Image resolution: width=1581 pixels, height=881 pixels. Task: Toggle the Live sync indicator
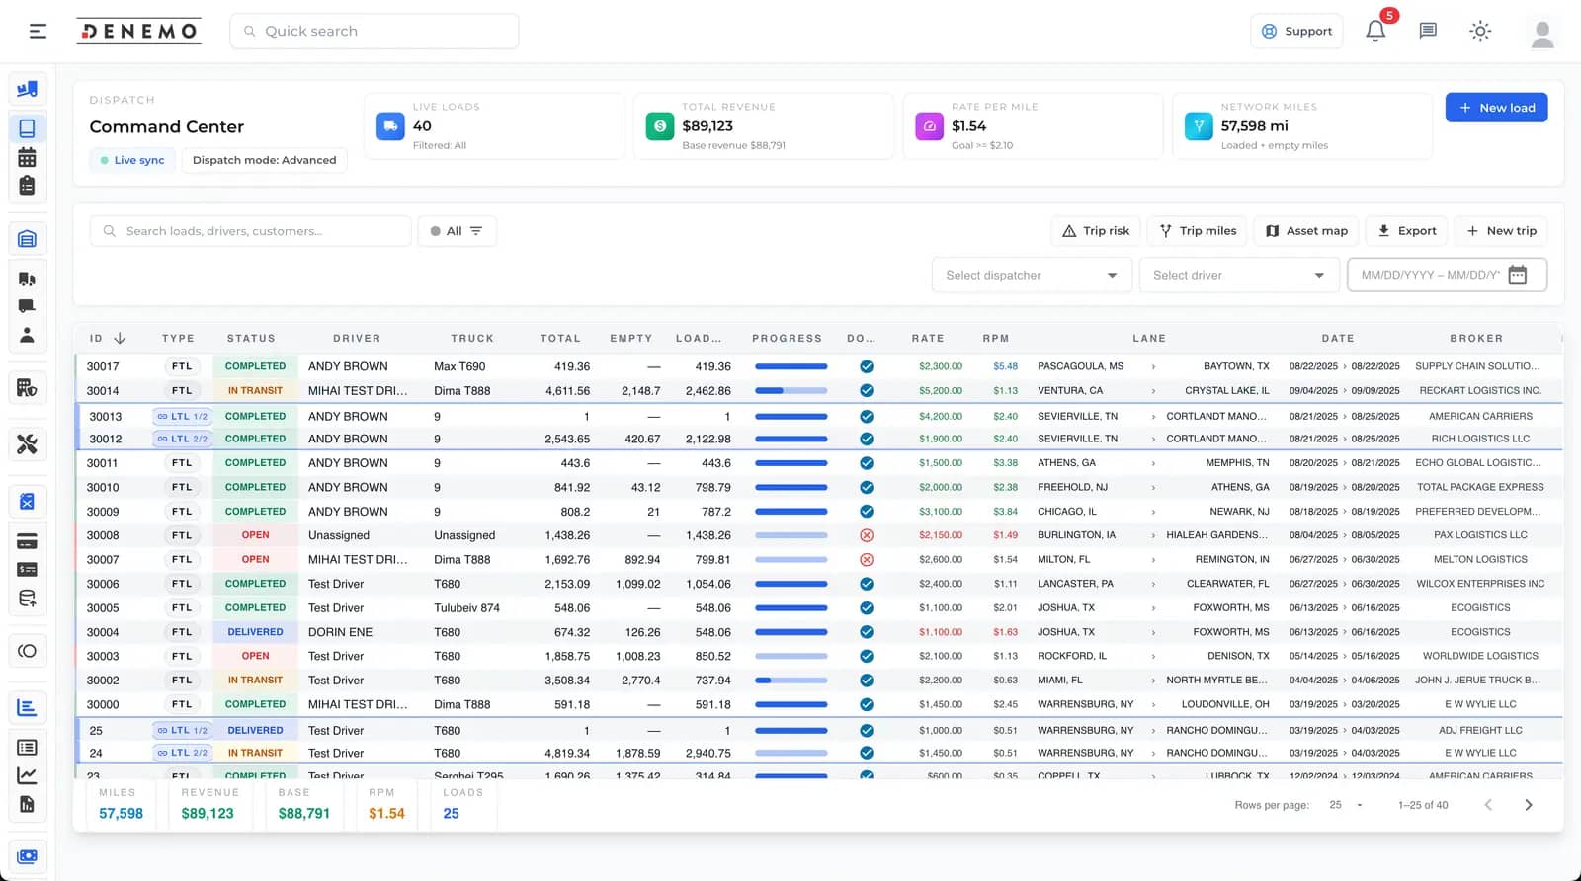click(x=132, y=160)
